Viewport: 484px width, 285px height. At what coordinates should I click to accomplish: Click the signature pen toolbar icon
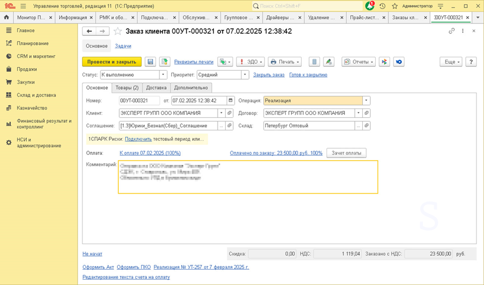tap(329, 62)
